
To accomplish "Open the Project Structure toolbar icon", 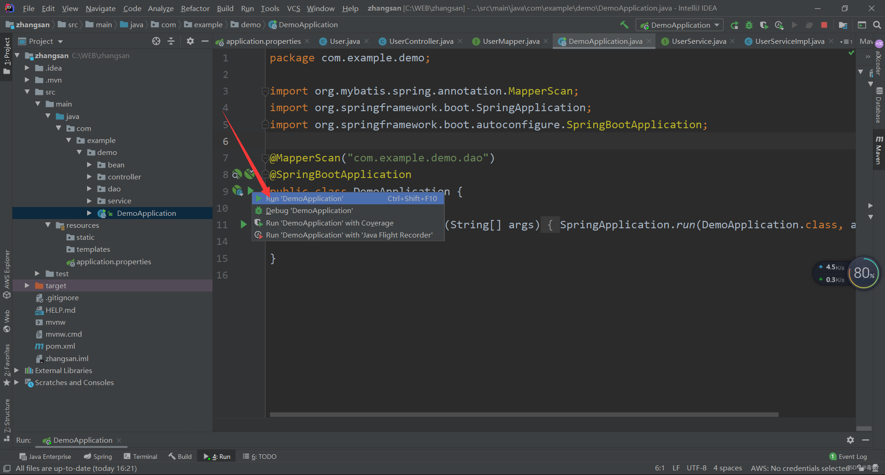I will 843,25.
